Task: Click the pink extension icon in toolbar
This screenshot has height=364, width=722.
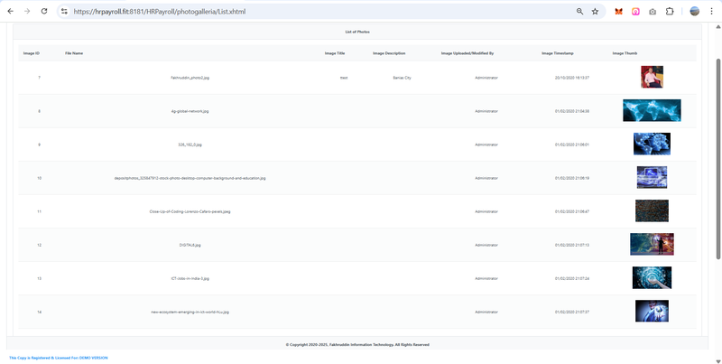Action: point(635,12)
